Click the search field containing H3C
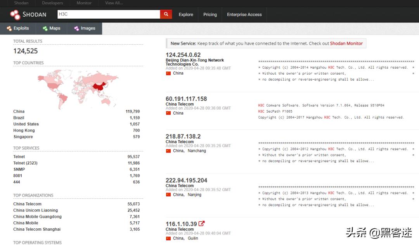This screenshot has width=419, height=245. pyautogui.click(x=108, y=14)
